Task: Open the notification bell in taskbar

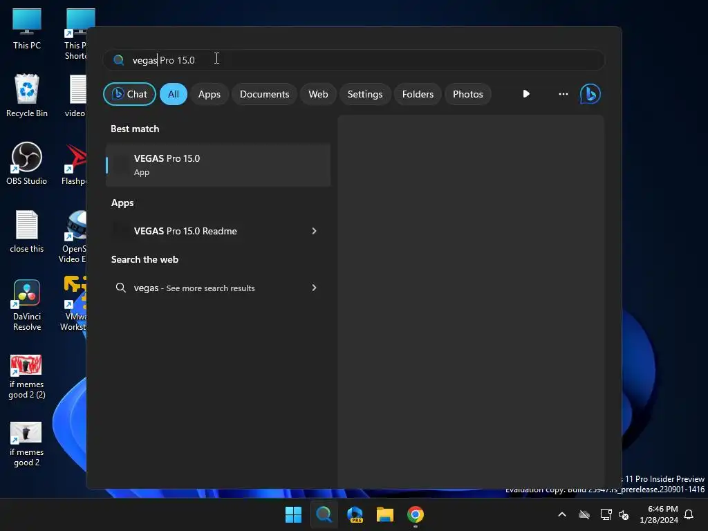Action: [x=689, y=514]
